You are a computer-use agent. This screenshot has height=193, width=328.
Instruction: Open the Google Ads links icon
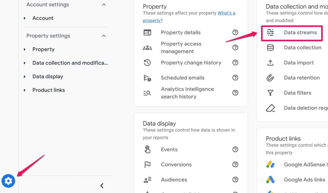click(270, 180)
